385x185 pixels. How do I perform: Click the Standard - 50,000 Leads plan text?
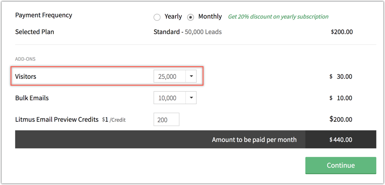(x=188, y=32)
